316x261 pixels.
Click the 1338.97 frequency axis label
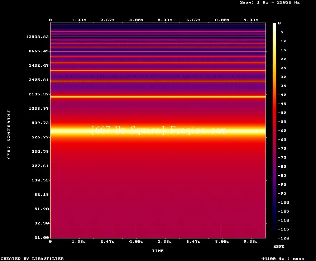[x=39, y=108]
